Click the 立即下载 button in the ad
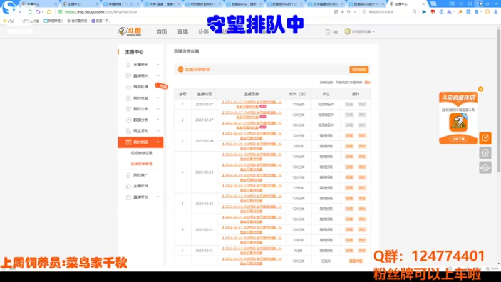Image resolution: width=501 pixels, height=282 pixels. (458, 139)
